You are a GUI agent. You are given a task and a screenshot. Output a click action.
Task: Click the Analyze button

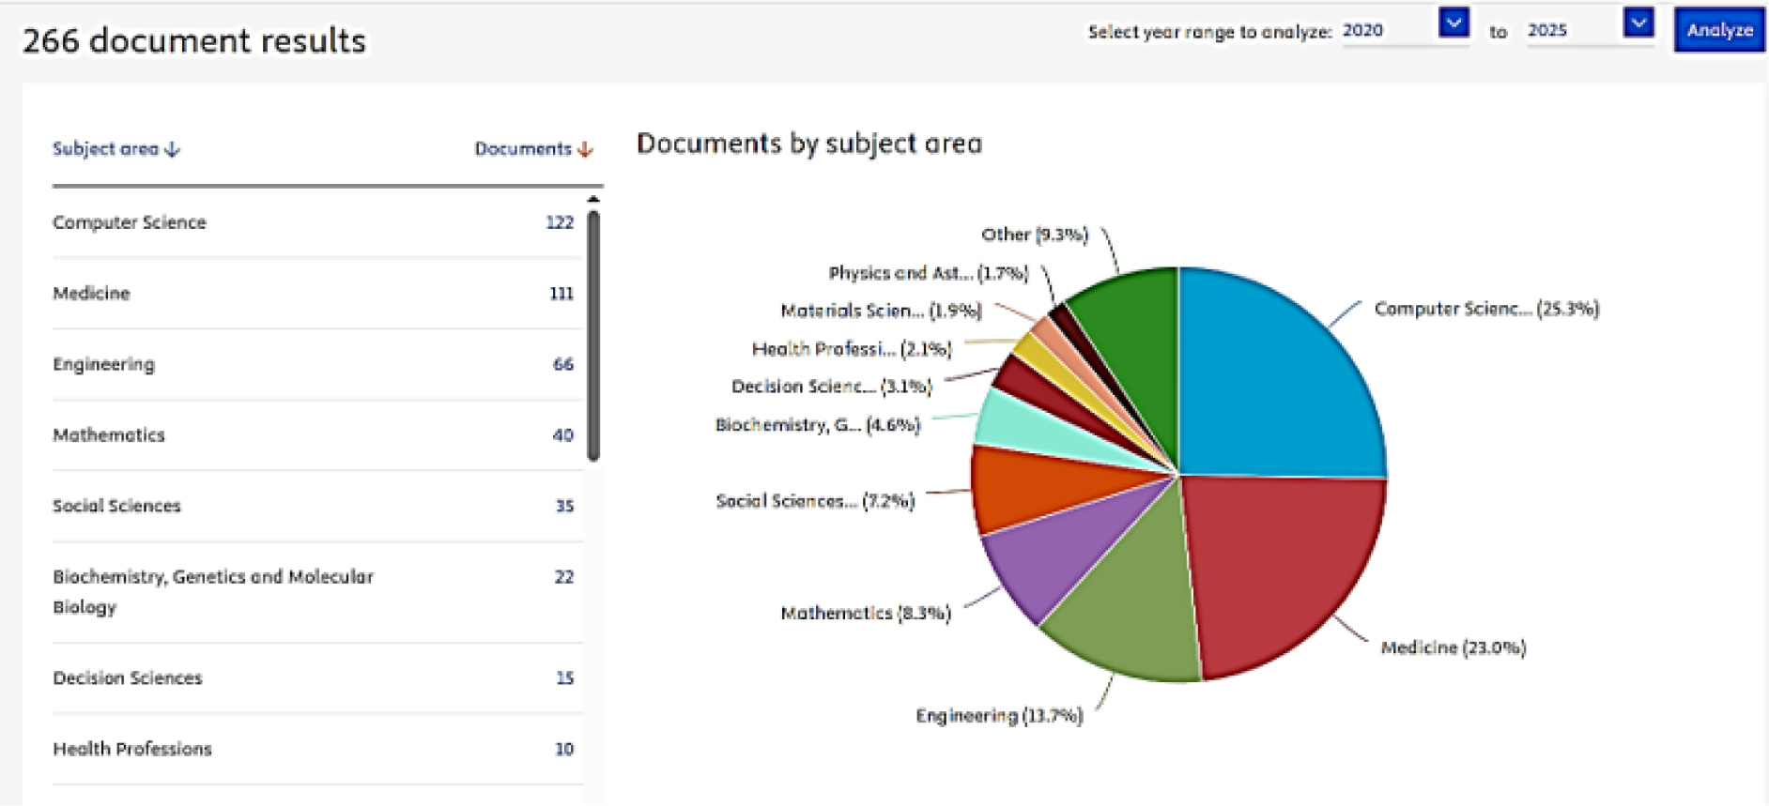pos(1719,30)
